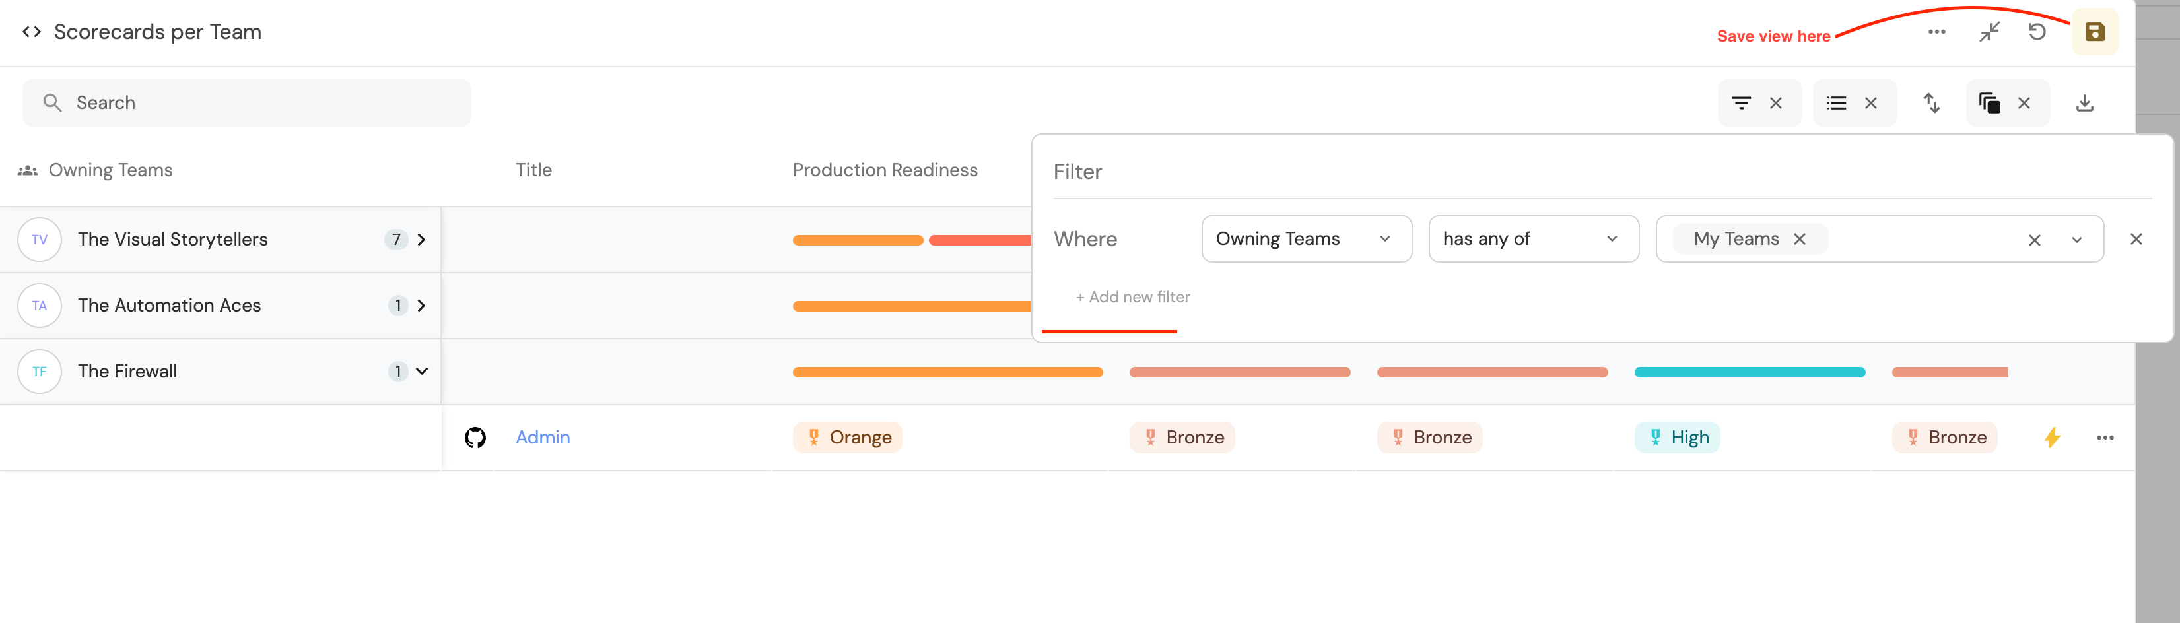Save the current view

2095,31
